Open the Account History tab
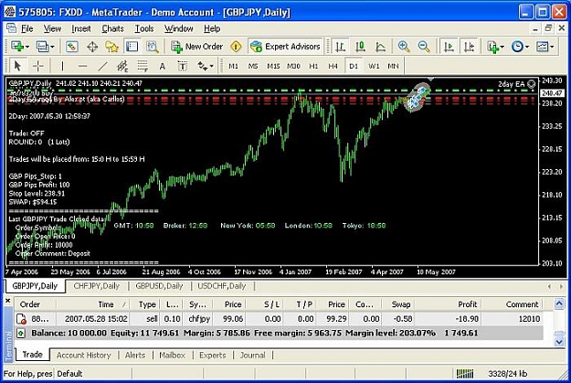The image size is (571, 383). [84, 355]
